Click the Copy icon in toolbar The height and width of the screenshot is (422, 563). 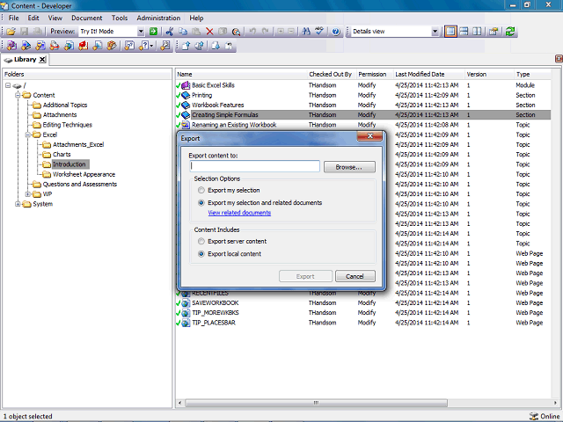[183, 32]
